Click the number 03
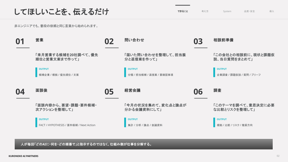288x162 pixels. click(198, 41)
